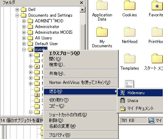Send to Lhaca in submenu
Viewport: 163px width, 139px height.
[x=140, y=101]
